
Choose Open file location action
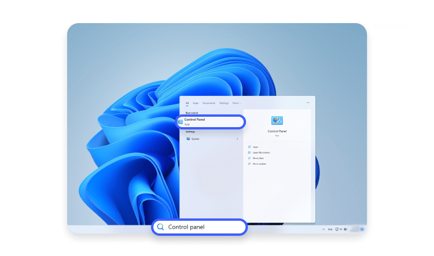click(262, 153)
